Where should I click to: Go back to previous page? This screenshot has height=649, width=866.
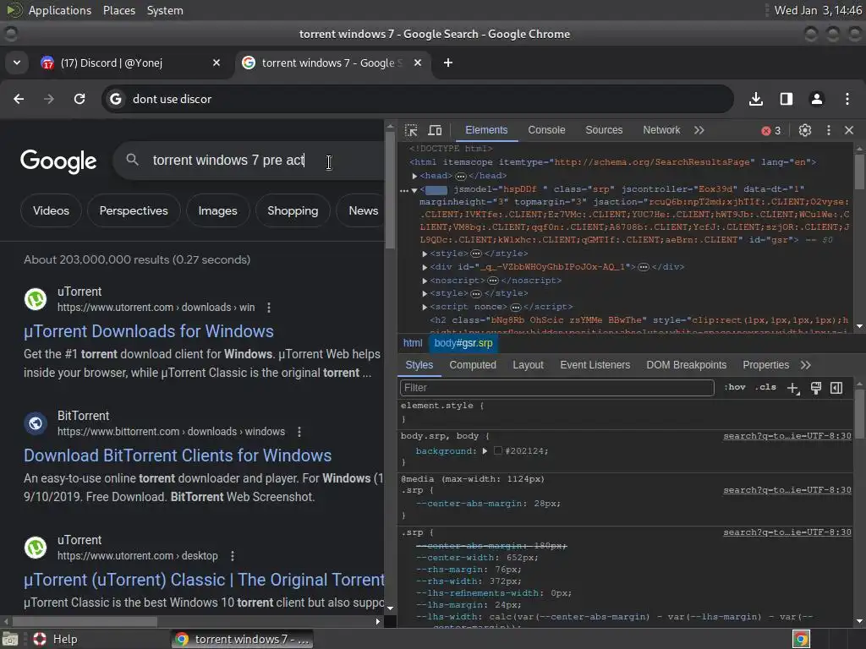[x=19, y=99]
